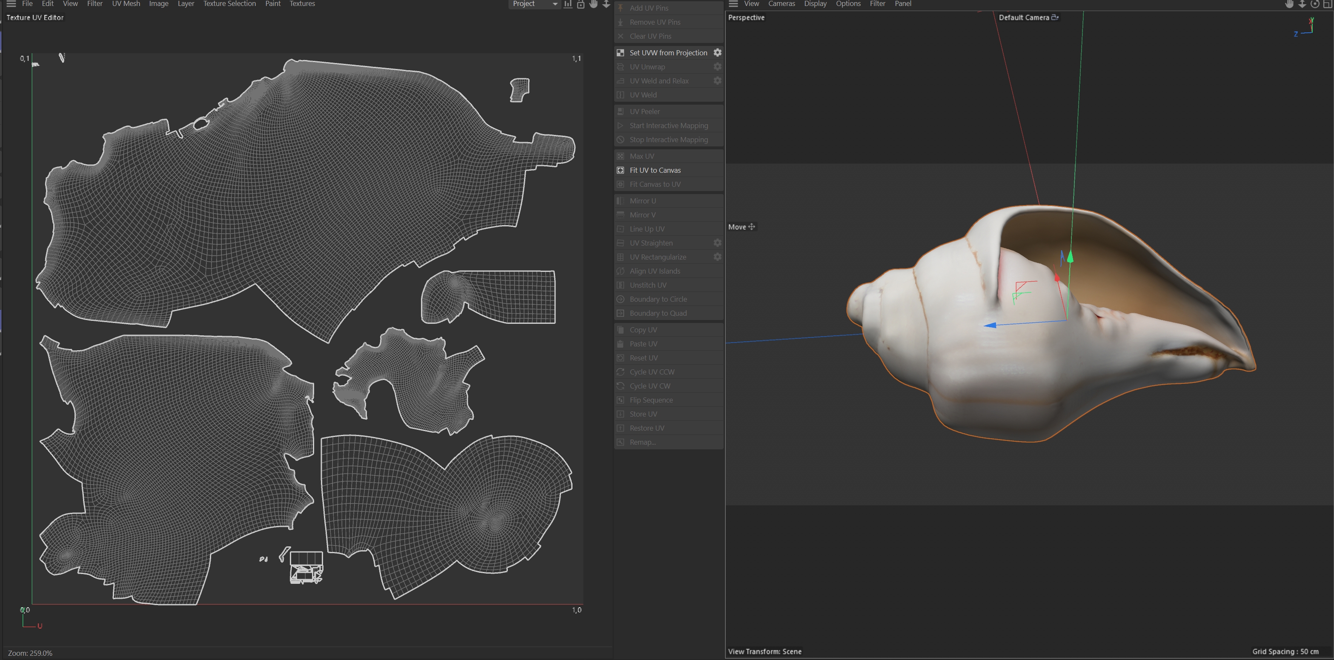Click the UV histogram icon beside Project
The image size is (1334, 660).
point(568,4)
